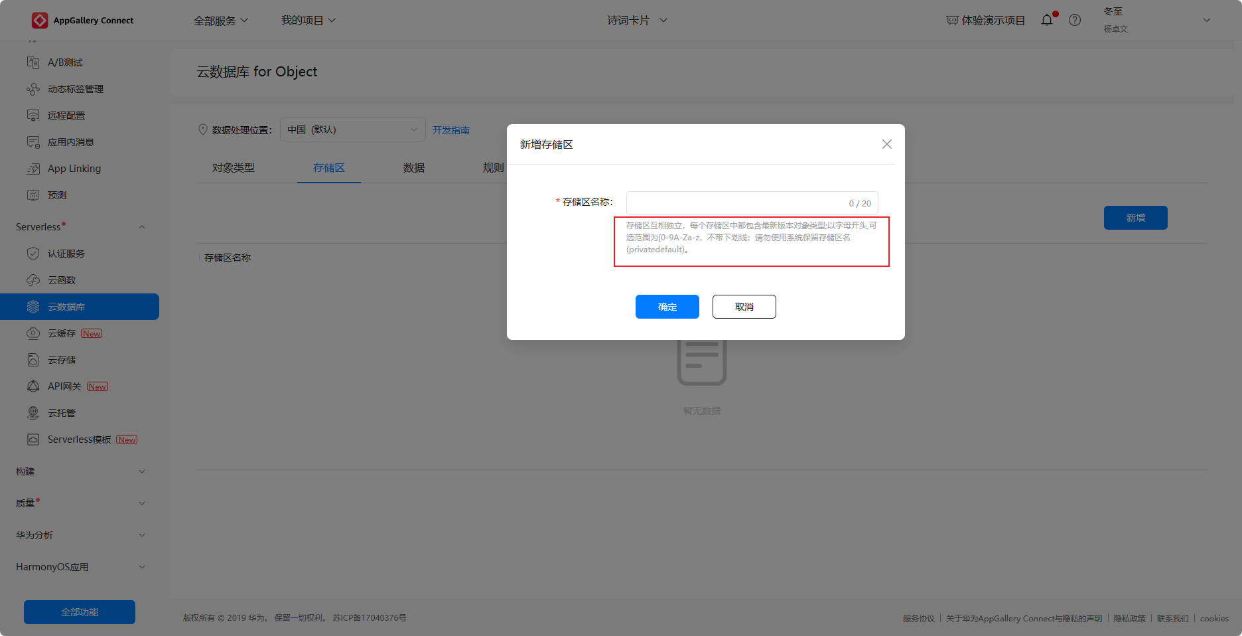Open the 体验演示项目 link

click(x=993, y=21)
